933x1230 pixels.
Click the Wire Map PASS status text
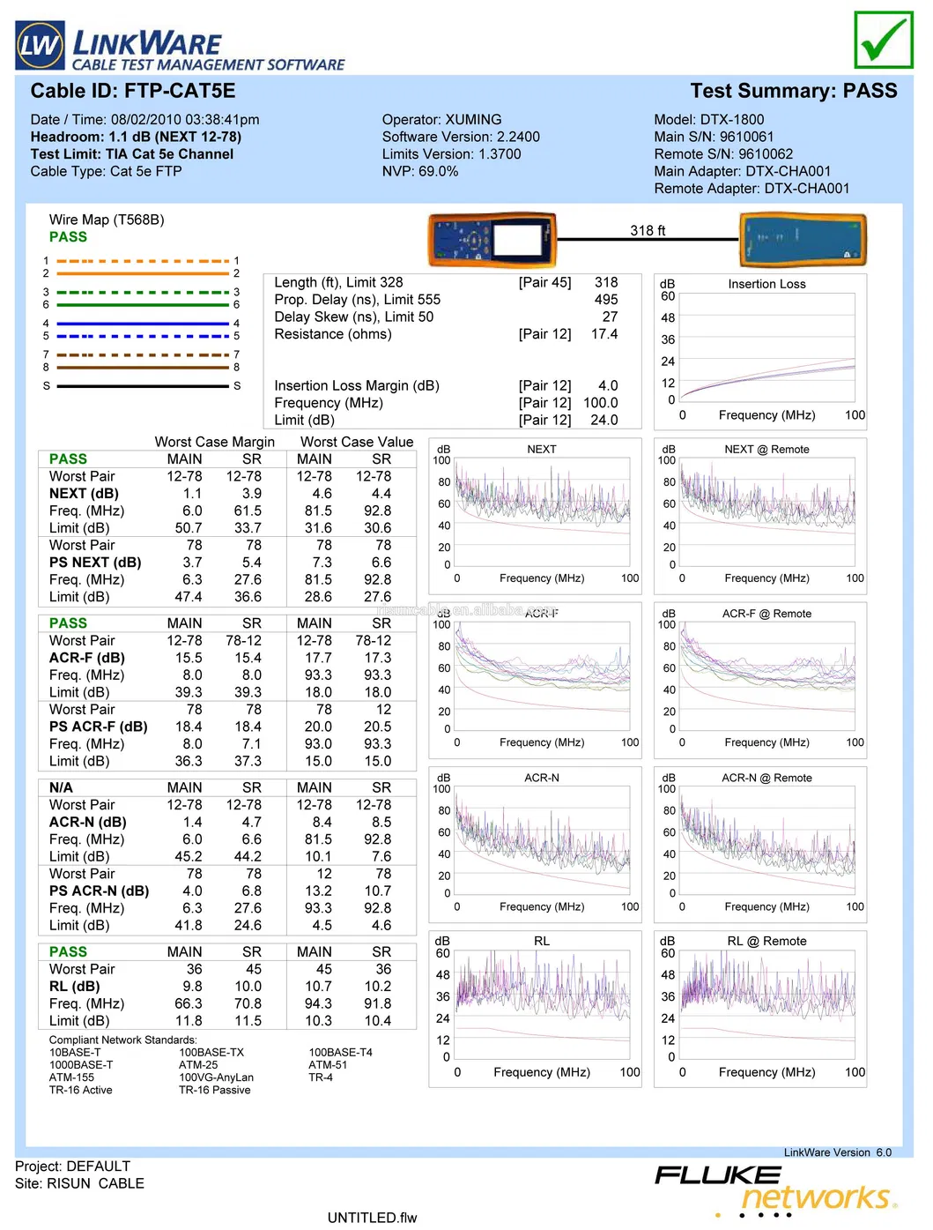click(x=68, y=237)
